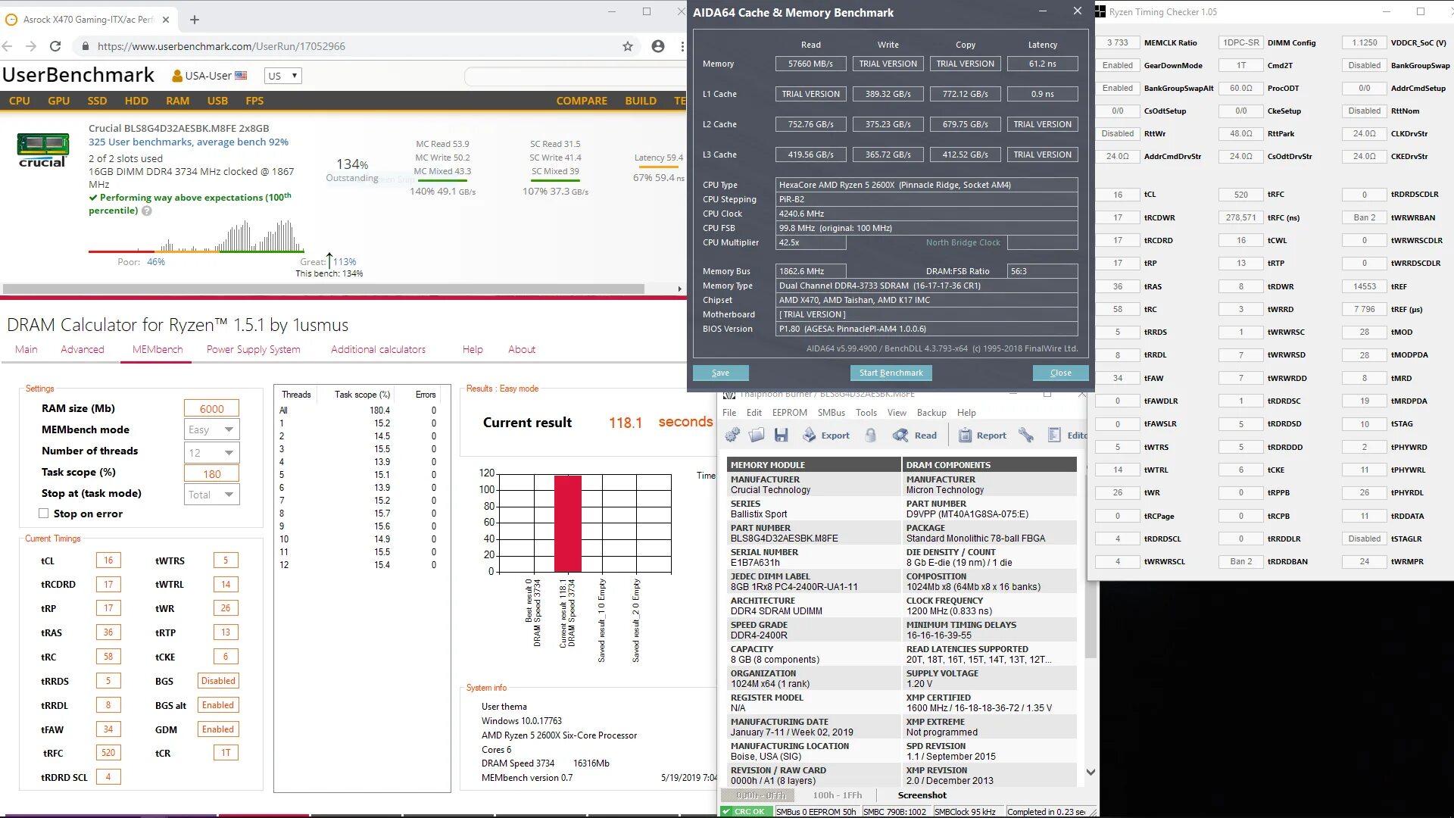Click the tRFC 520 value in DRAM Calculator

[x=108, y=753]
